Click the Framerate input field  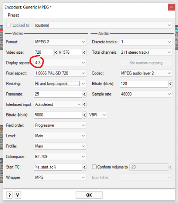[x=58, y=94]
